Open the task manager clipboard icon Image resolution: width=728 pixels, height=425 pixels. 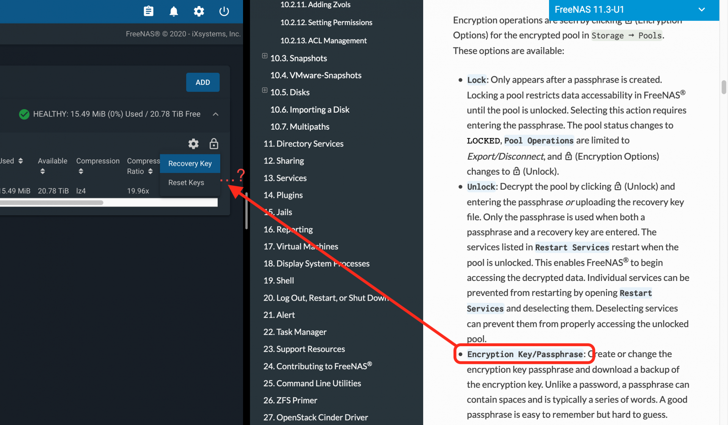pyautogui.click(x=149, y=11)
